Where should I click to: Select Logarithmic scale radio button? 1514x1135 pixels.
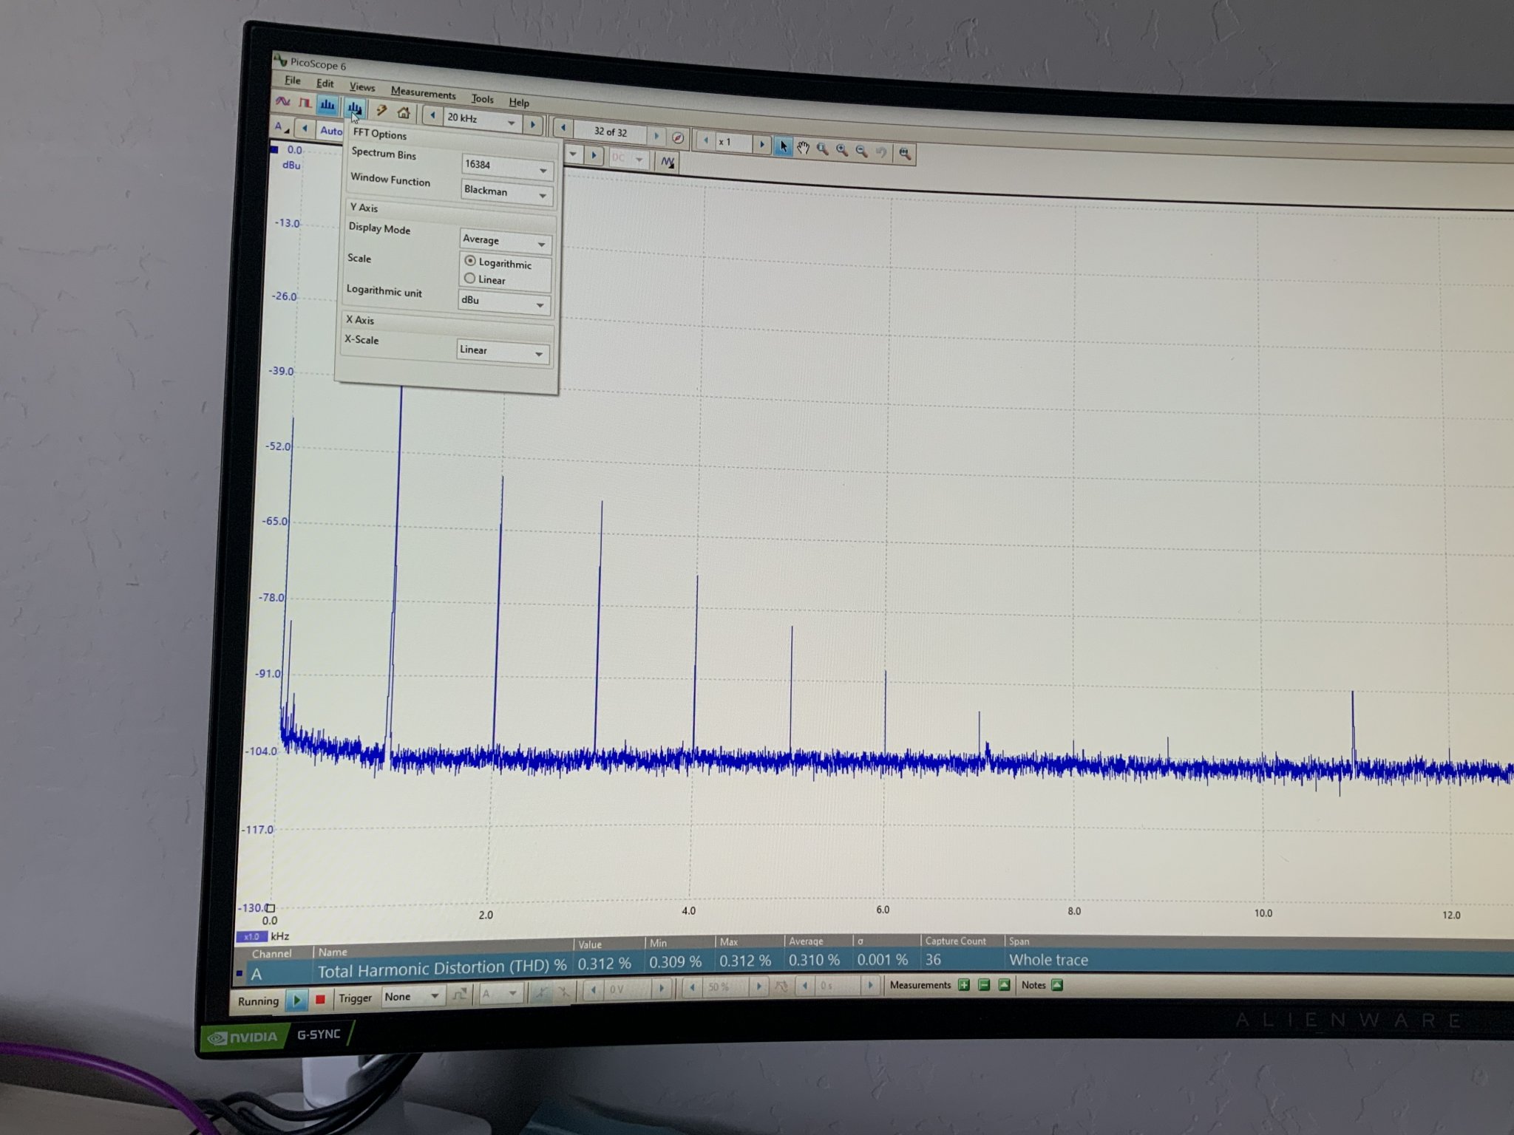click(470, 261)
